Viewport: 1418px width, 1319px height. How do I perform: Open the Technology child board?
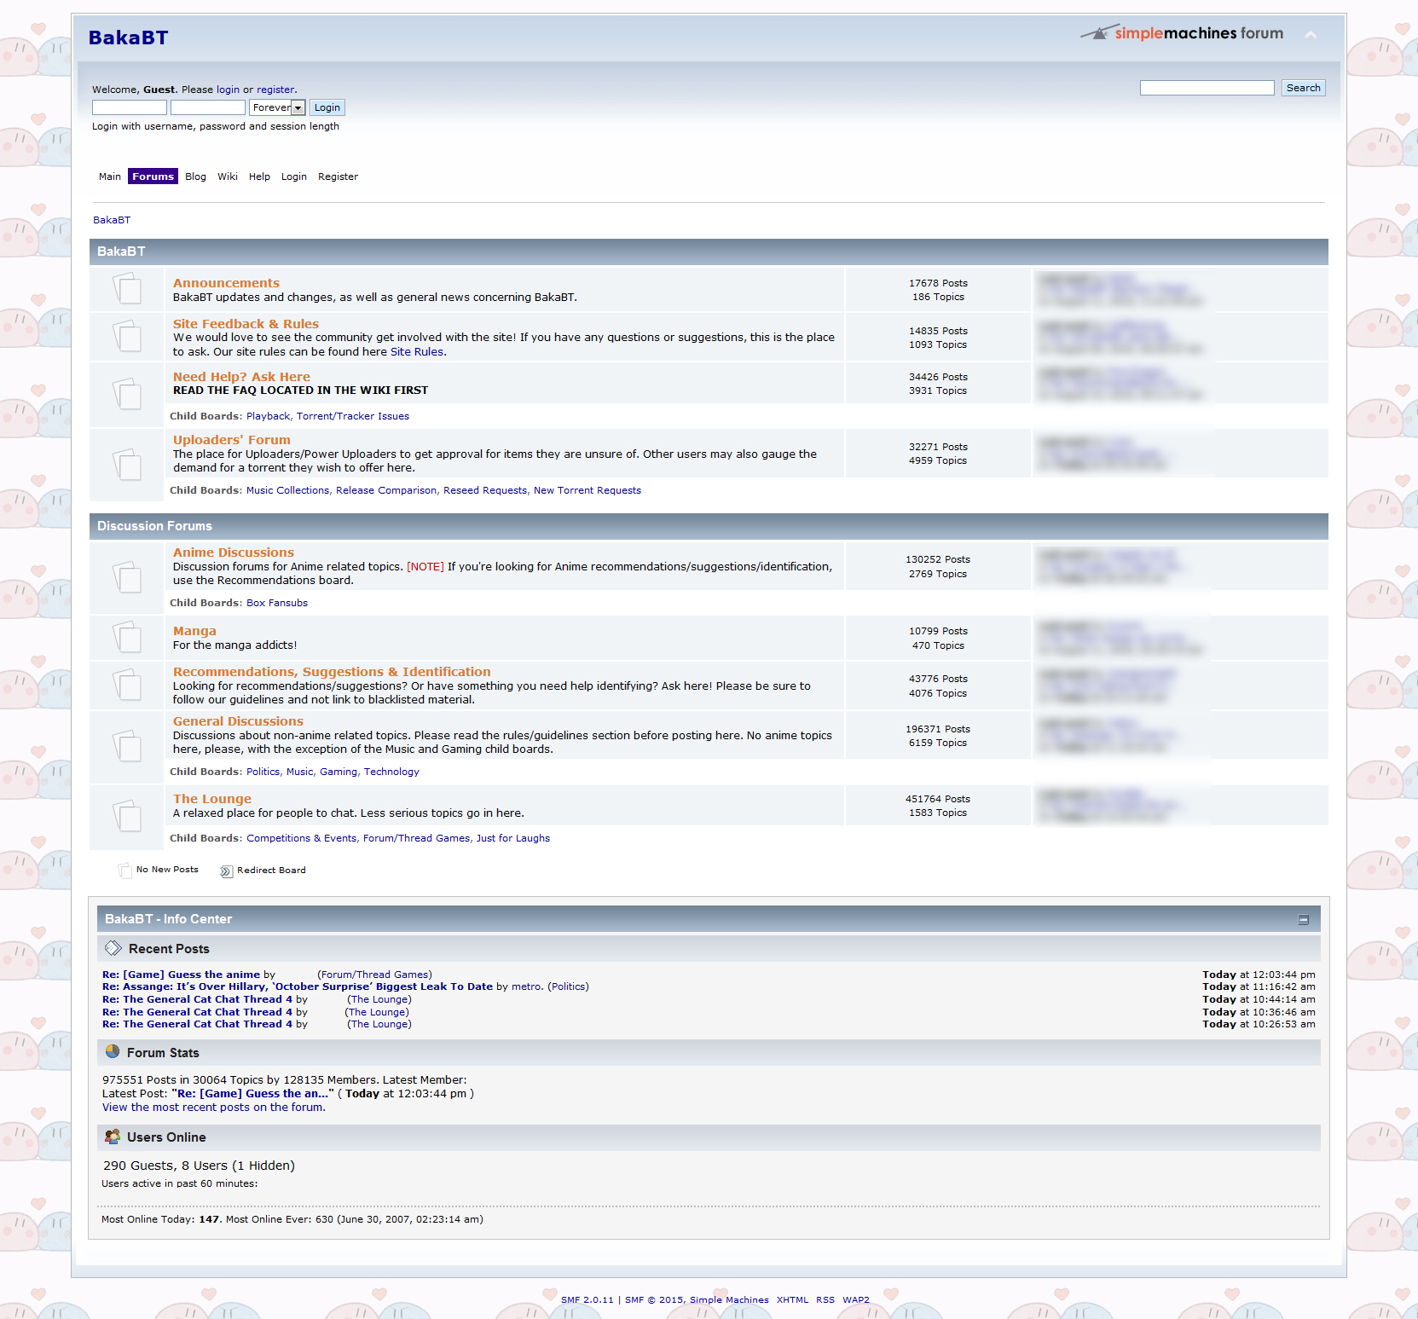tap(391, 772)
